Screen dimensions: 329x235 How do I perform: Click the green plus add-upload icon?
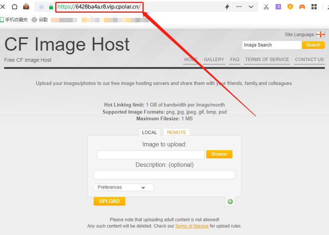(x=230, y=201)
